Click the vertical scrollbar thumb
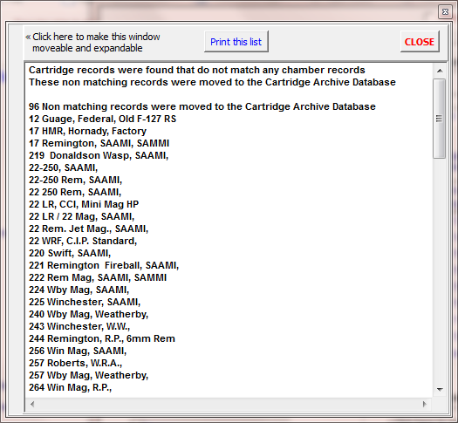Viewport: 458px width, 423px height. [440, 119]
